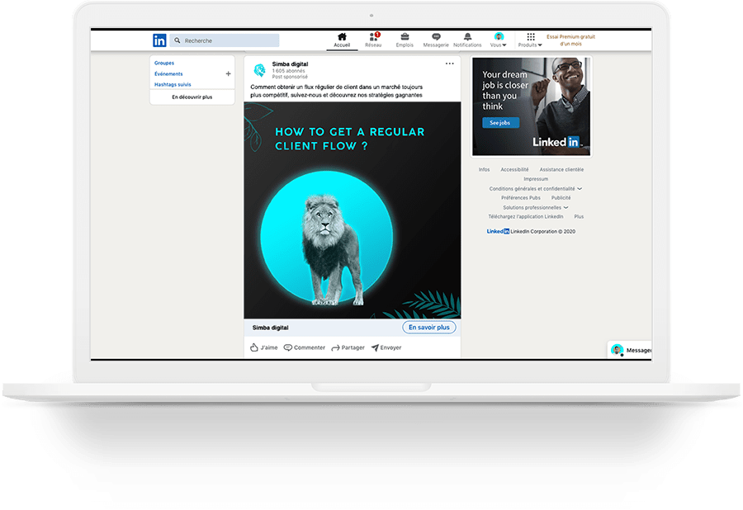Click the Your dream job ad banner image
This screenshot has width=743, height=510.
pos(531,106)
